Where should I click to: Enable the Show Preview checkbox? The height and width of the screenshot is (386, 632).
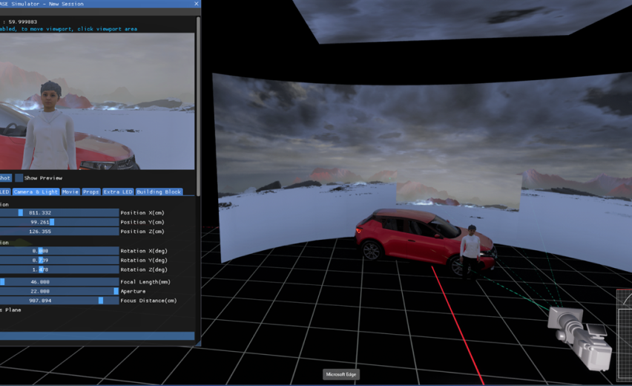[x=19, y=178]
